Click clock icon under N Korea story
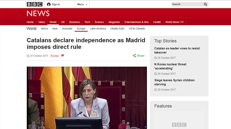 [x=156, y=74]
